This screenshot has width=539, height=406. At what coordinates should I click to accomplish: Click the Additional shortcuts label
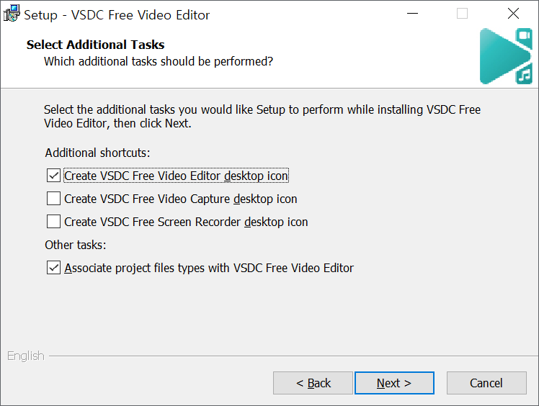(x=97, y=153)
